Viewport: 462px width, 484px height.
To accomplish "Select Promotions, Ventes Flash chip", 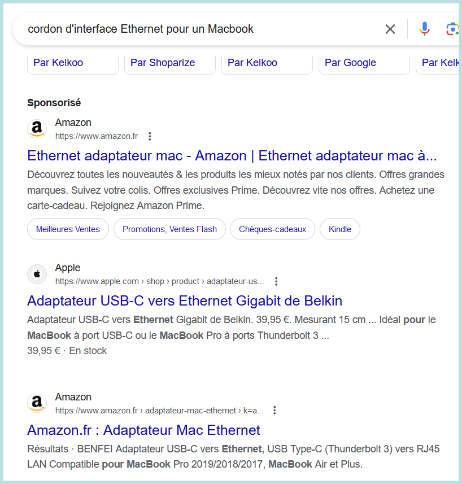I will (169, 229).
